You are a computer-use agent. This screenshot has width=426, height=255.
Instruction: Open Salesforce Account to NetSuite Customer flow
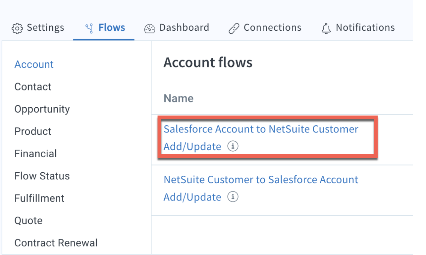tap(261, 137)
